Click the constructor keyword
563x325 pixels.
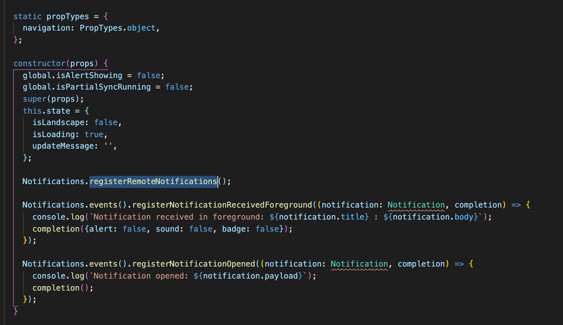[x=39, y=63]
